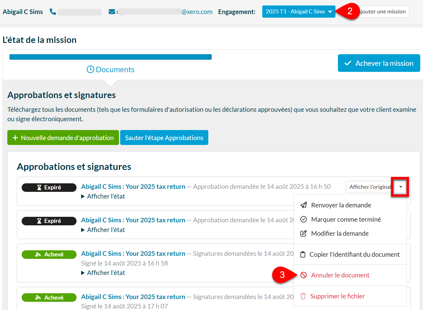Click the blue mission progress bar

(x=110, y=57)
